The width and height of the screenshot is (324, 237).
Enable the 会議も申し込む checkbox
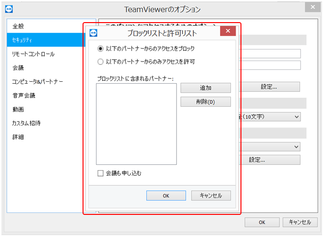coord(100,173)
